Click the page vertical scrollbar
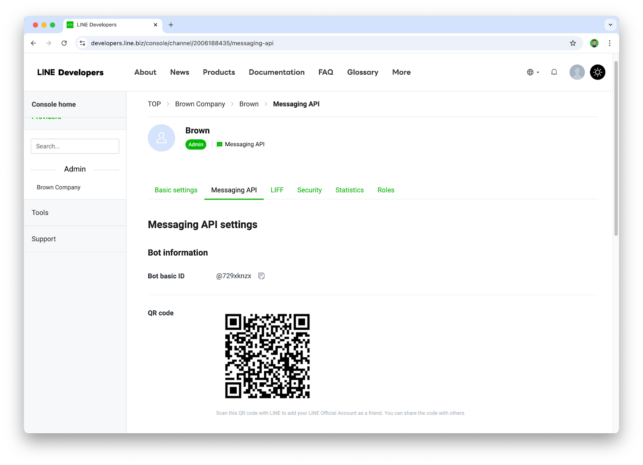 tap(616, 149)
